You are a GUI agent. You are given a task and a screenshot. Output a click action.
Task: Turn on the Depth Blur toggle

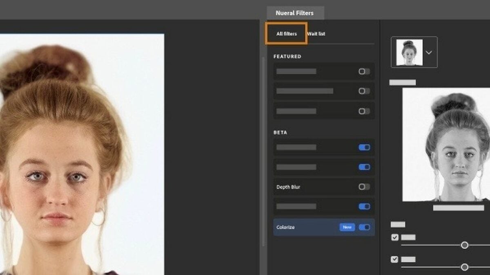(x=364, y=187)
